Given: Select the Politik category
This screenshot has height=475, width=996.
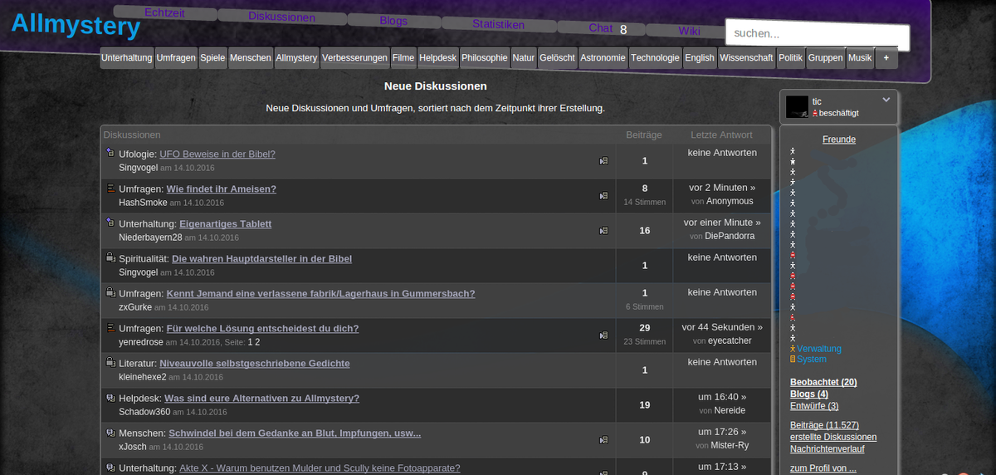Looking at the screenshot, I should pos(791,58).
